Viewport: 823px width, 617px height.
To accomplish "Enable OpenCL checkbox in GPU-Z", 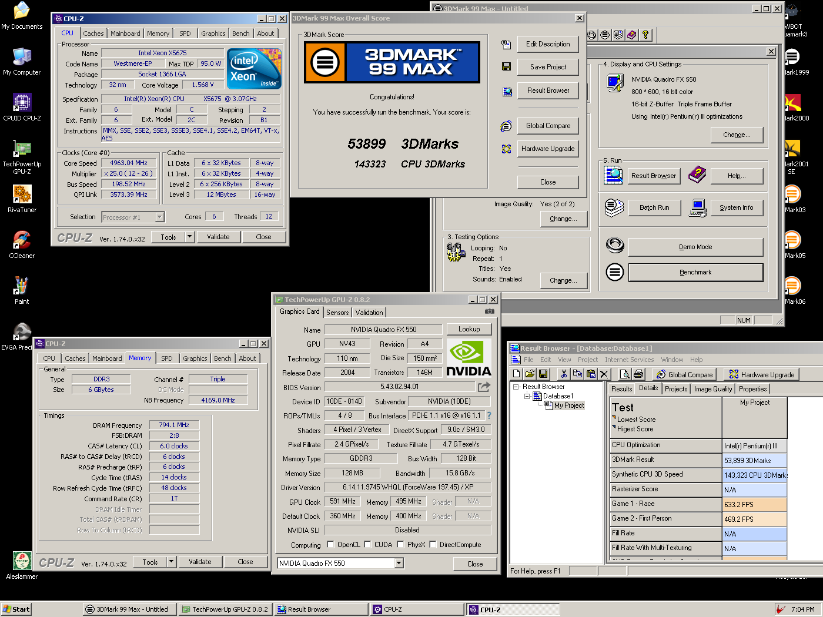I will pos(330,545).
